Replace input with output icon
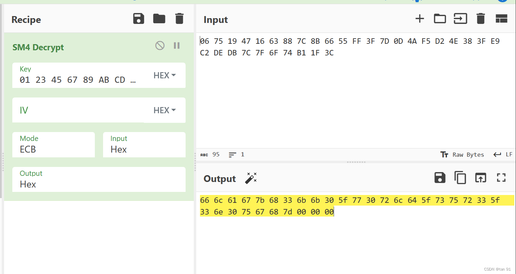The image size is (516, 274). pyautogui.click(x=481, y=178)
